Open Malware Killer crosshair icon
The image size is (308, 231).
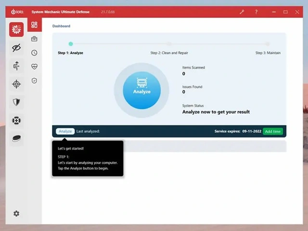pos(16,84)
